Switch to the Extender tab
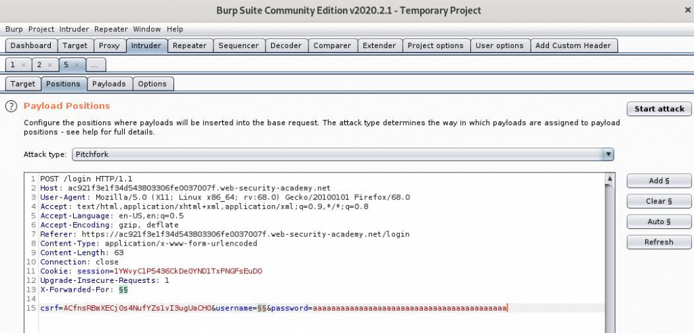The width and height of the screenshot is (694, 333). coord(380,45)
